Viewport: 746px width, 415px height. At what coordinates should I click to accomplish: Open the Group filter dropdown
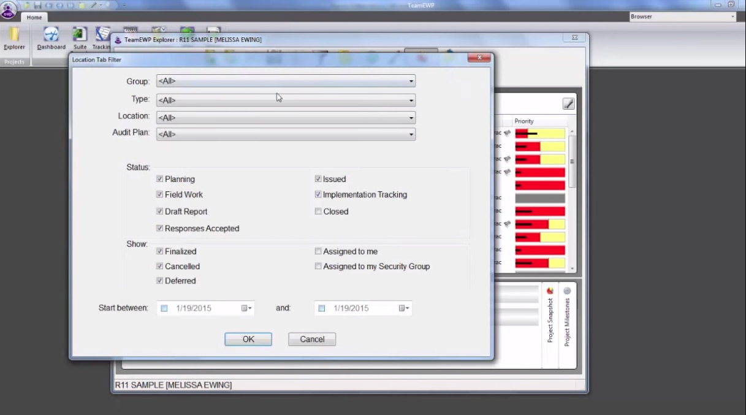tap(410, 80)
